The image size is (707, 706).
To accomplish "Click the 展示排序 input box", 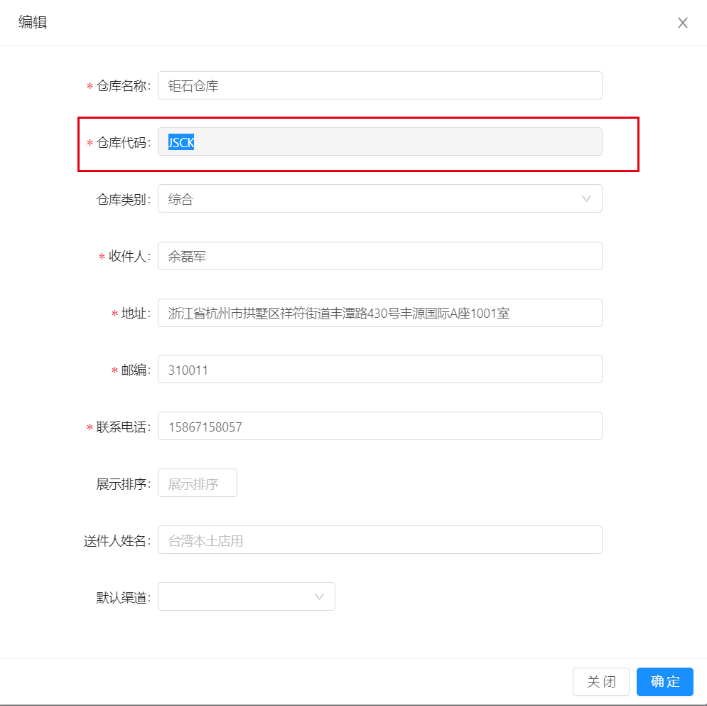I will point(197,483).
